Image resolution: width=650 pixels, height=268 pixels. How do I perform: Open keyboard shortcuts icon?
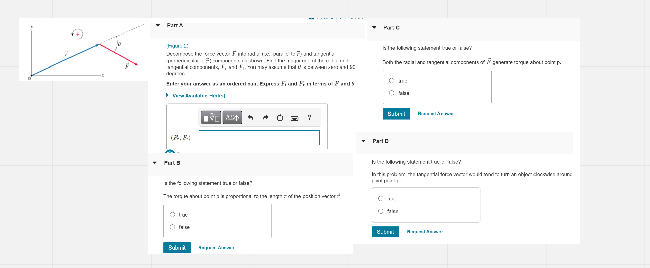[x=295, y=118]
